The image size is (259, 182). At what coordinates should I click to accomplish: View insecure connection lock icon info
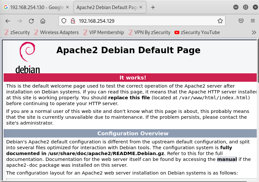click(x=73, y=21)
